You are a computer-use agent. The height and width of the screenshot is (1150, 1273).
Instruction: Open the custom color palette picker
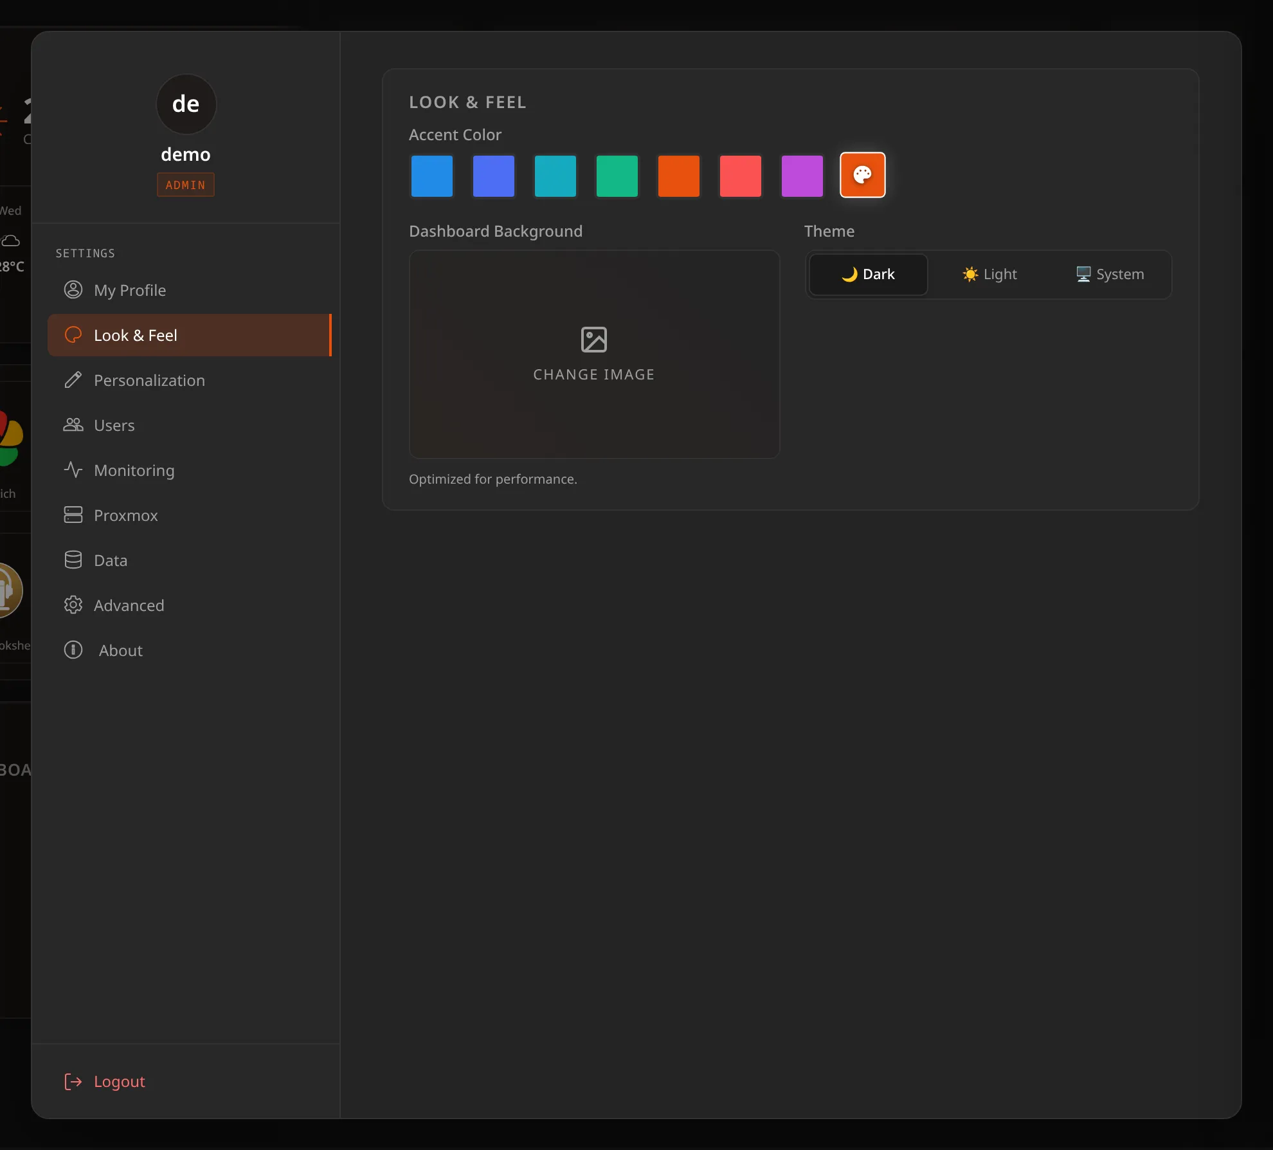point(862,175)
